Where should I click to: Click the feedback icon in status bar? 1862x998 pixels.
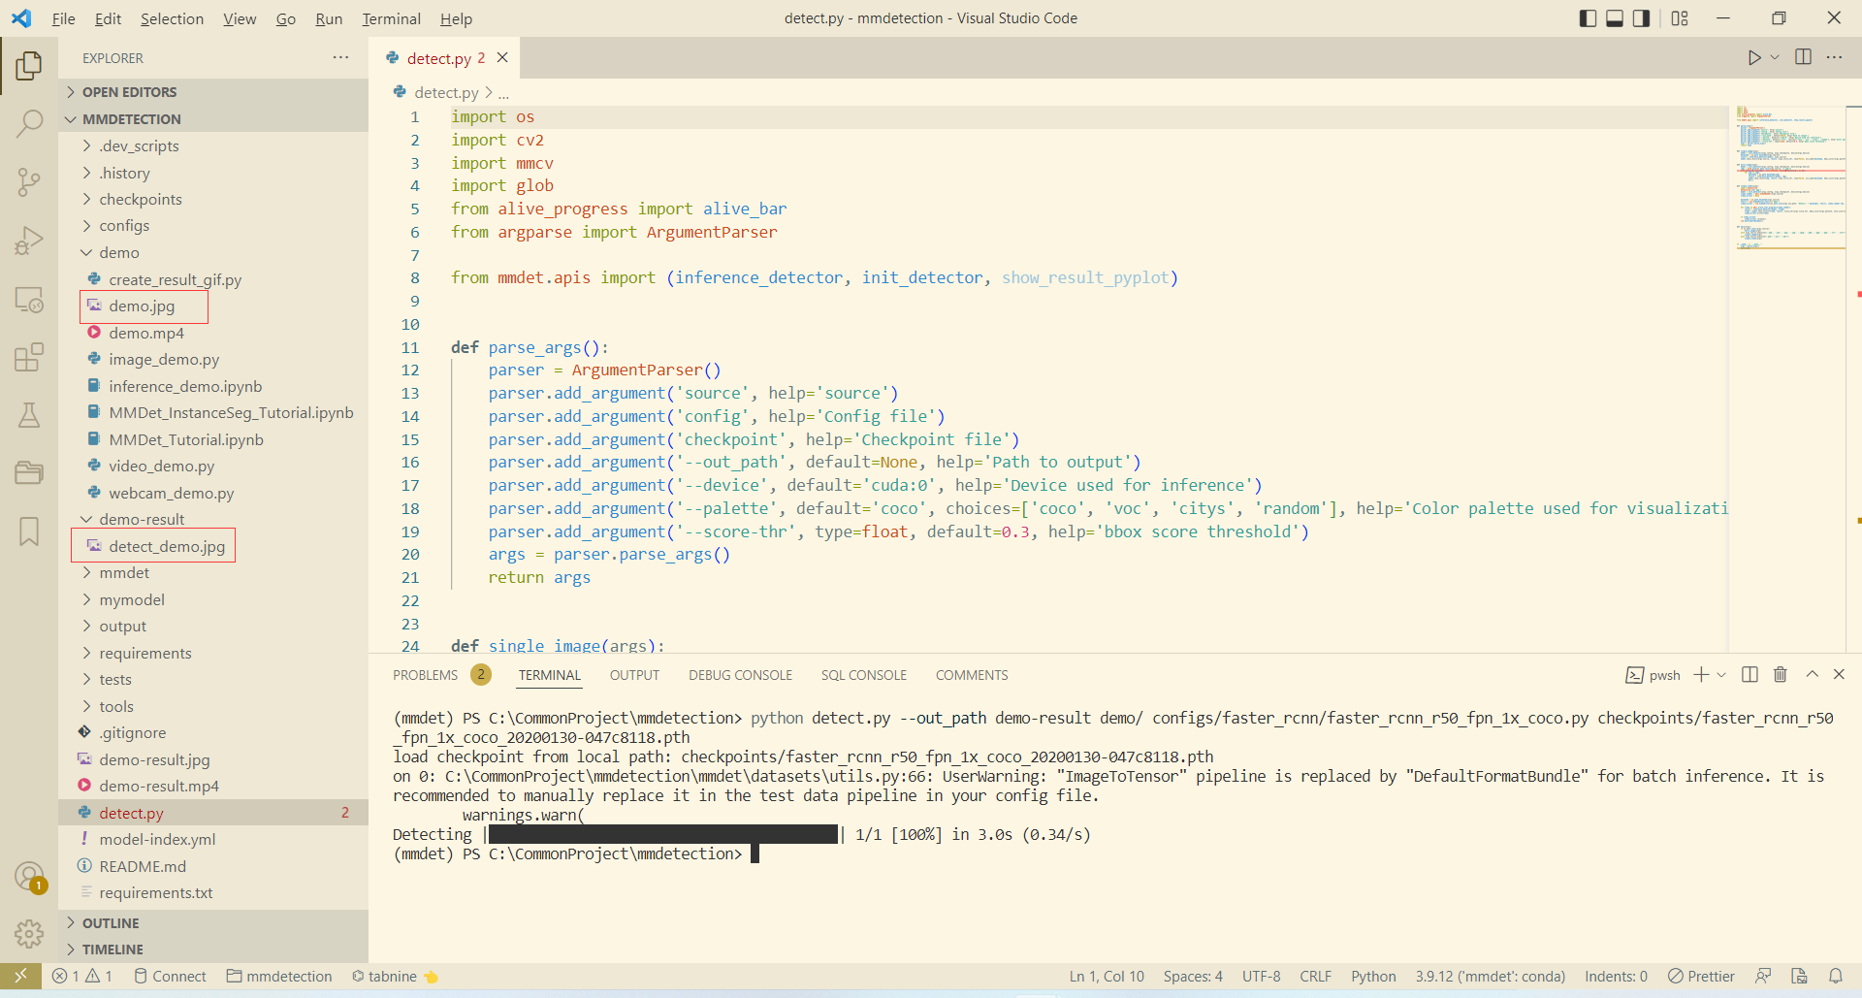(1763, 976)
